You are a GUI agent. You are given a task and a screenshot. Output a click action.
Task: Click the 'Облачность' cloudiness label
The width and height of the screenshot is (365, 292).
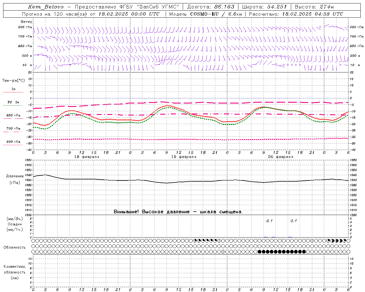(x=15, y=248)
